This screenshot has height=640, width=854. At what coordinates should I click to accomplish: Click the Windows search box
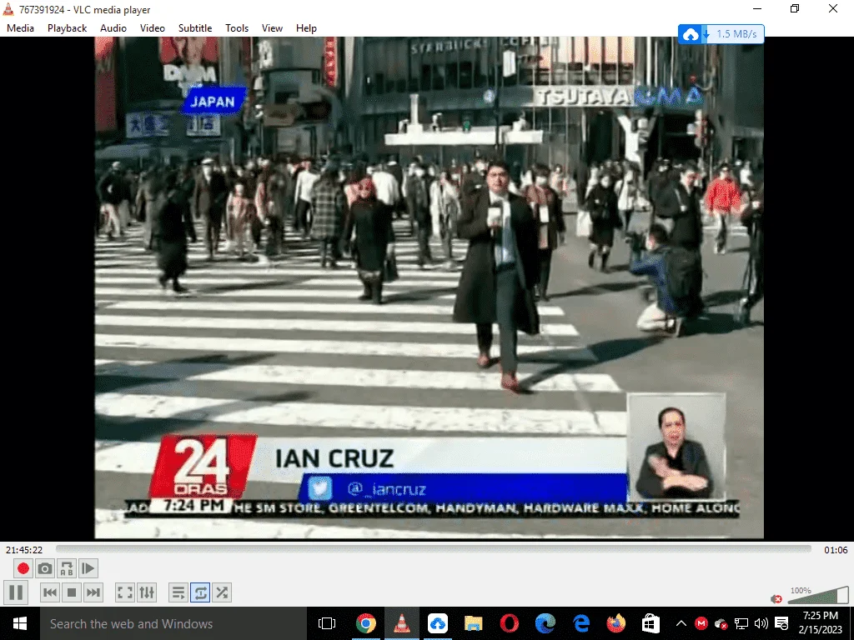[x=173, y=623]
